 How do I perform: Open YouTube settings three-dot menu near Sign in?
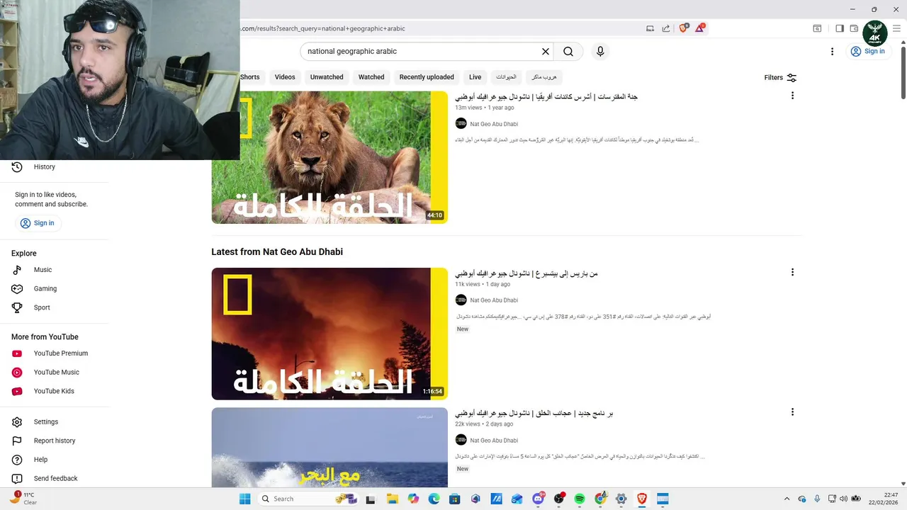click(833, 52)
